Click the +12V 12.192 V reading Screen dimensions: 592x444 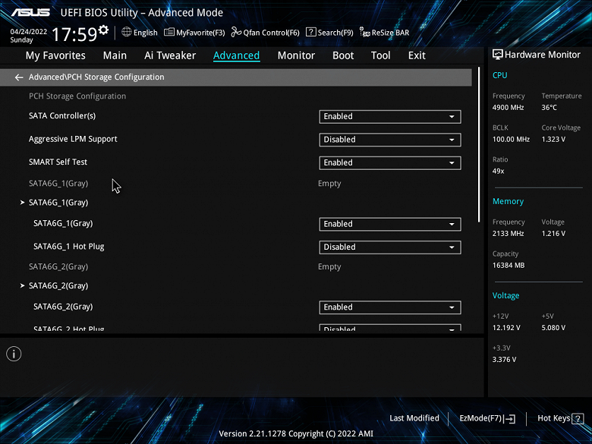(x=506, y=328)
